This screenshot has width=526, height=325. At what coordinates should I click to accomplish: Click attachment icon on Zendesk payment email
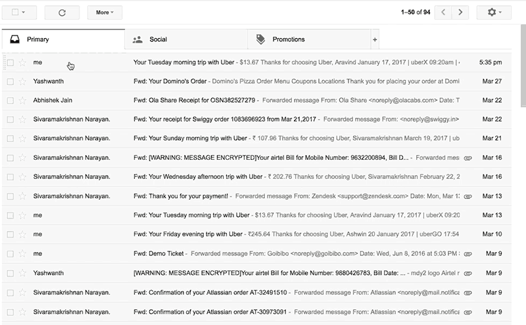468,197
